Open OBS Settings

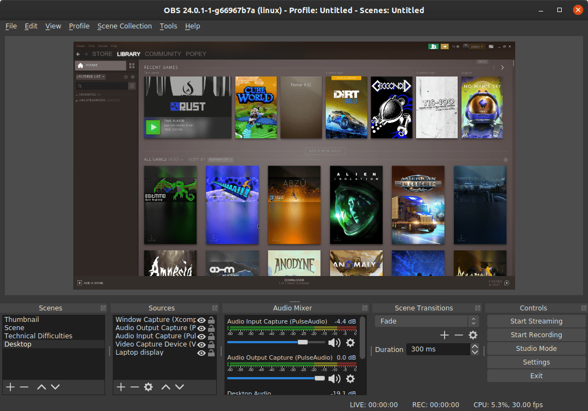(536, 362)
